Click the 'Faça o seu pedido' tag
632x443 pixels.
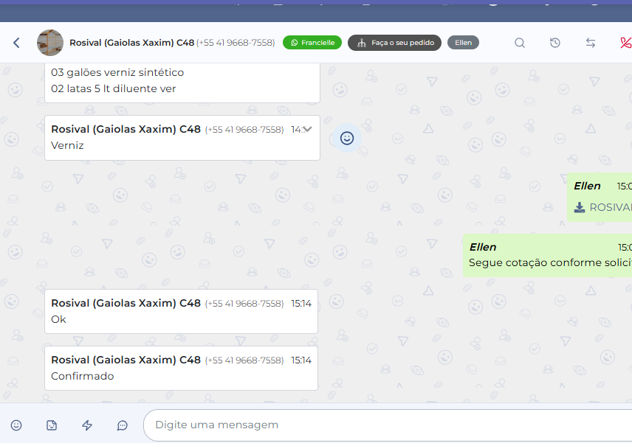pos(395,43)
